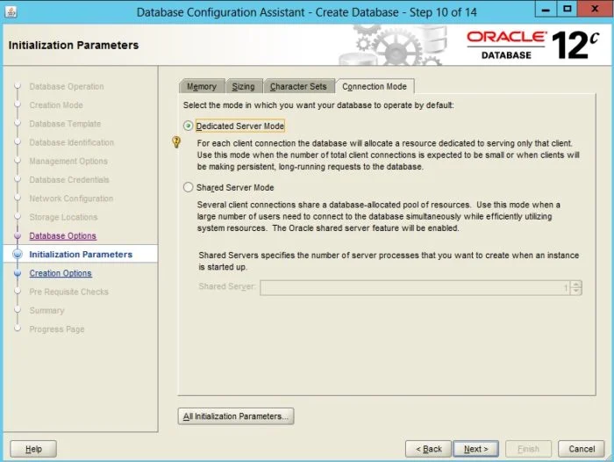This screenshot has height=462, width=614.
Task: Open the Sizing tab
Action: tap(243, 86)
